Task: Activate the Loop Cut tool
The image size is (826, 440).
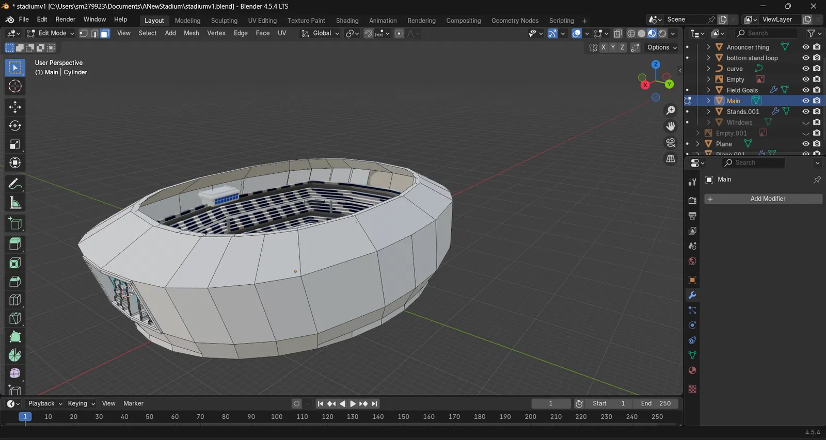Action: point(15,300)
